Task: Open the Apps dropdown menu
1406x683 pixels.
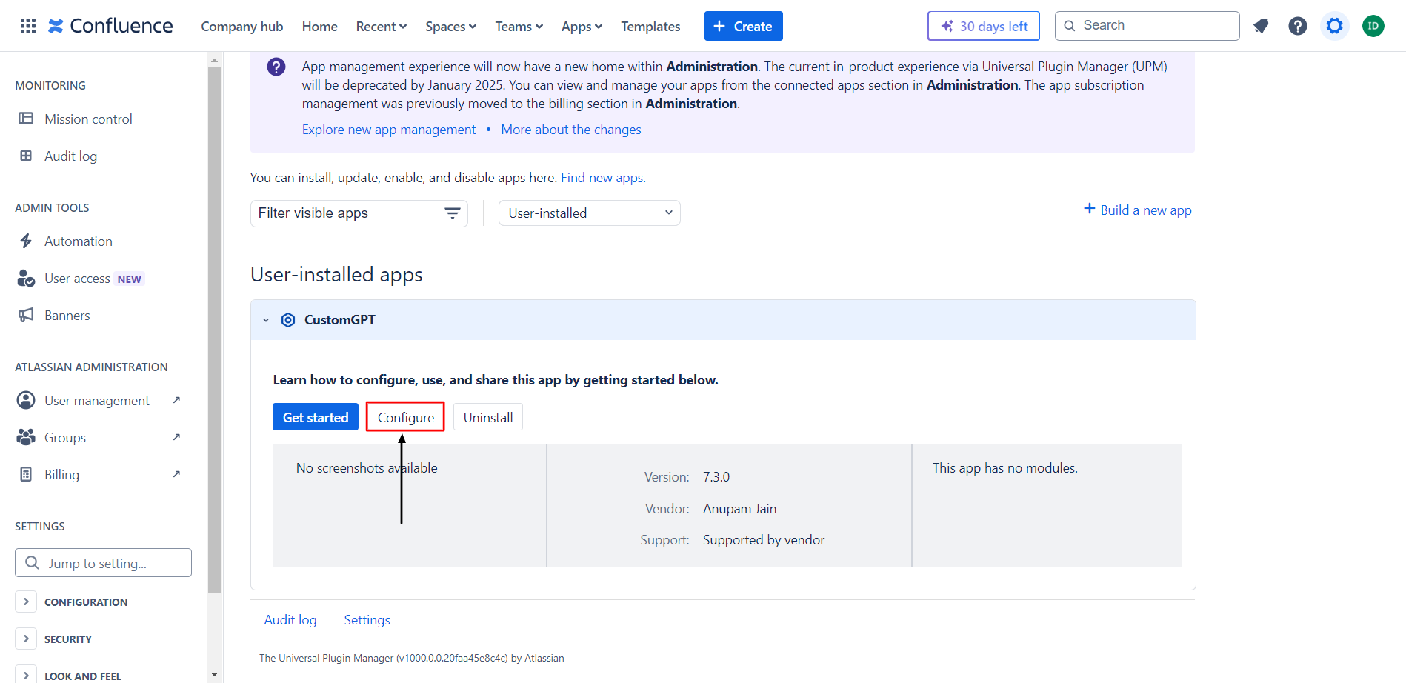Action: [x=582, y=27]
